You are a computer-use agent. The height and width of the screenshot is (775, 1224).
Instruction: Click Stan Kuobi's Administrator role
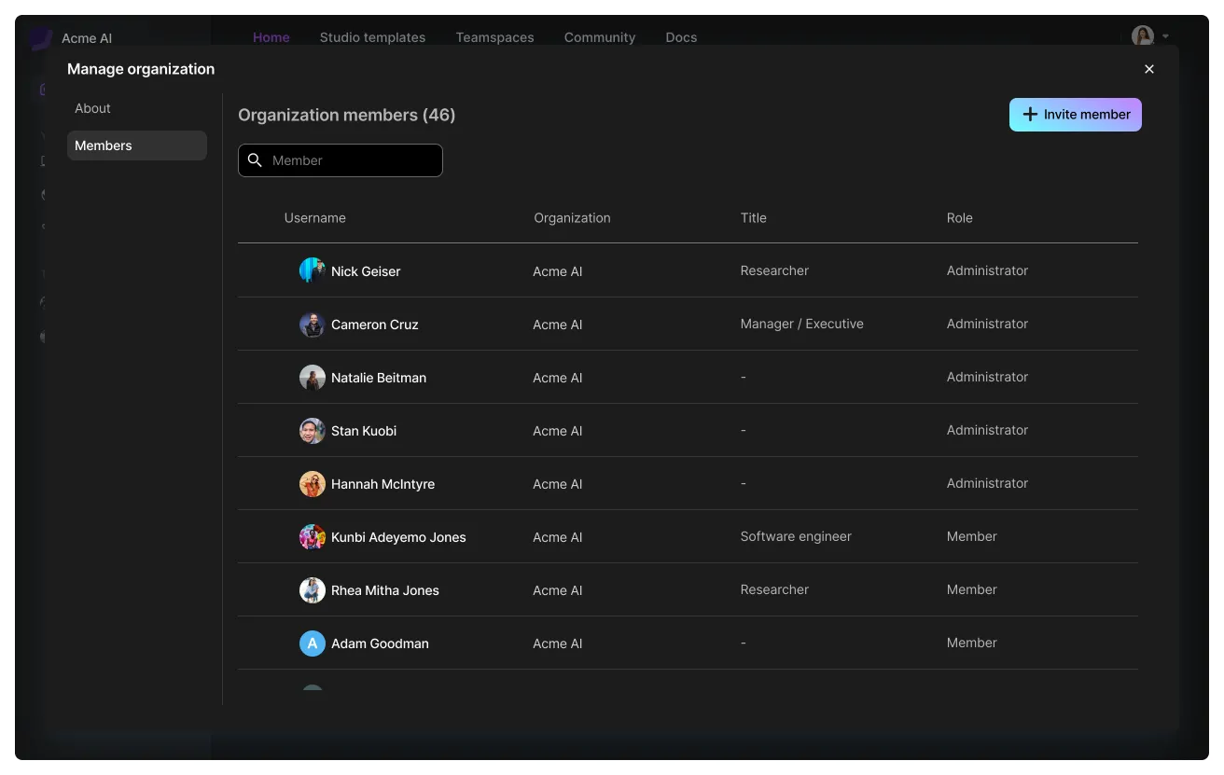click(987, 430)
